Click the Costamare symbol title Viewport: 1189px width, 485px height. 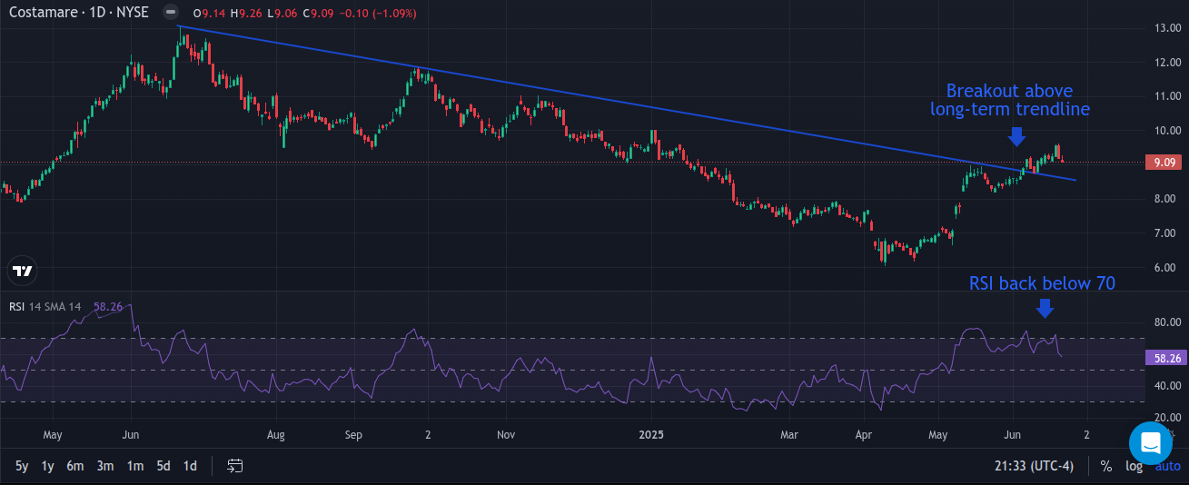(x=79, y=13)
